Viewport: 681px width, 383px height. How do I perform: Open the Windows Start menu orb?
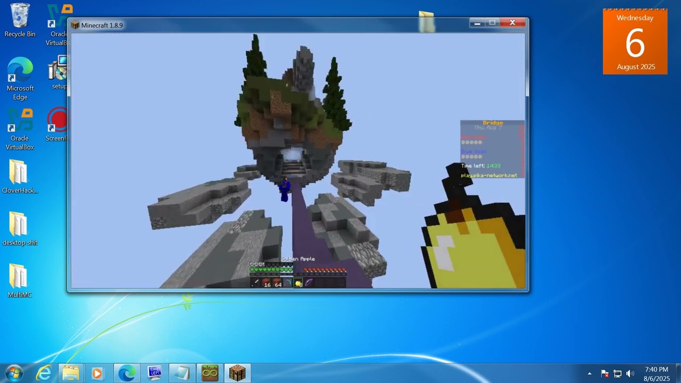(x=13, y=373)
